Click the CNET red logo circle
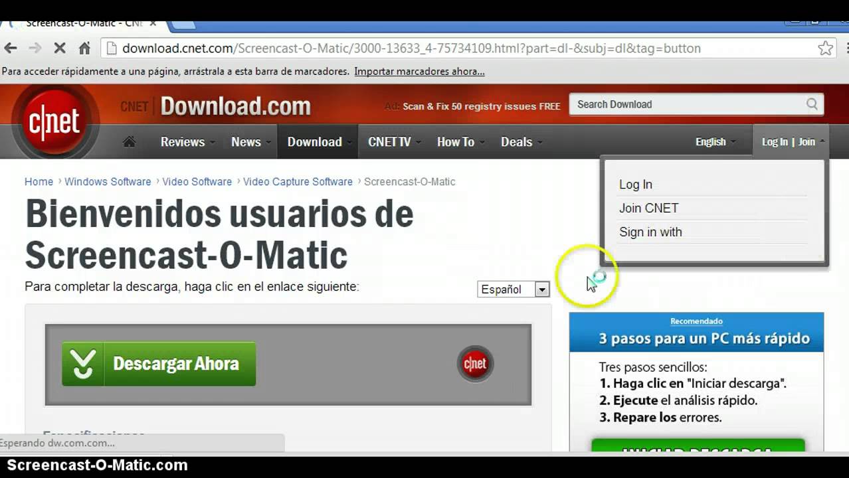Screen dimensions: 849x478 [54, 121]
